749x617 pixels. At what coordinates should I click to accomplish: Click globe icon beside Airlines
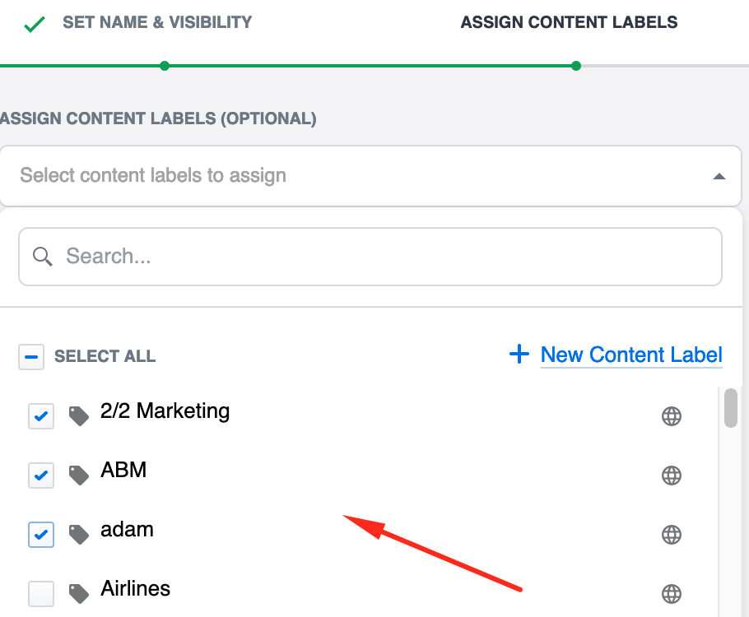tap(672, 593)
